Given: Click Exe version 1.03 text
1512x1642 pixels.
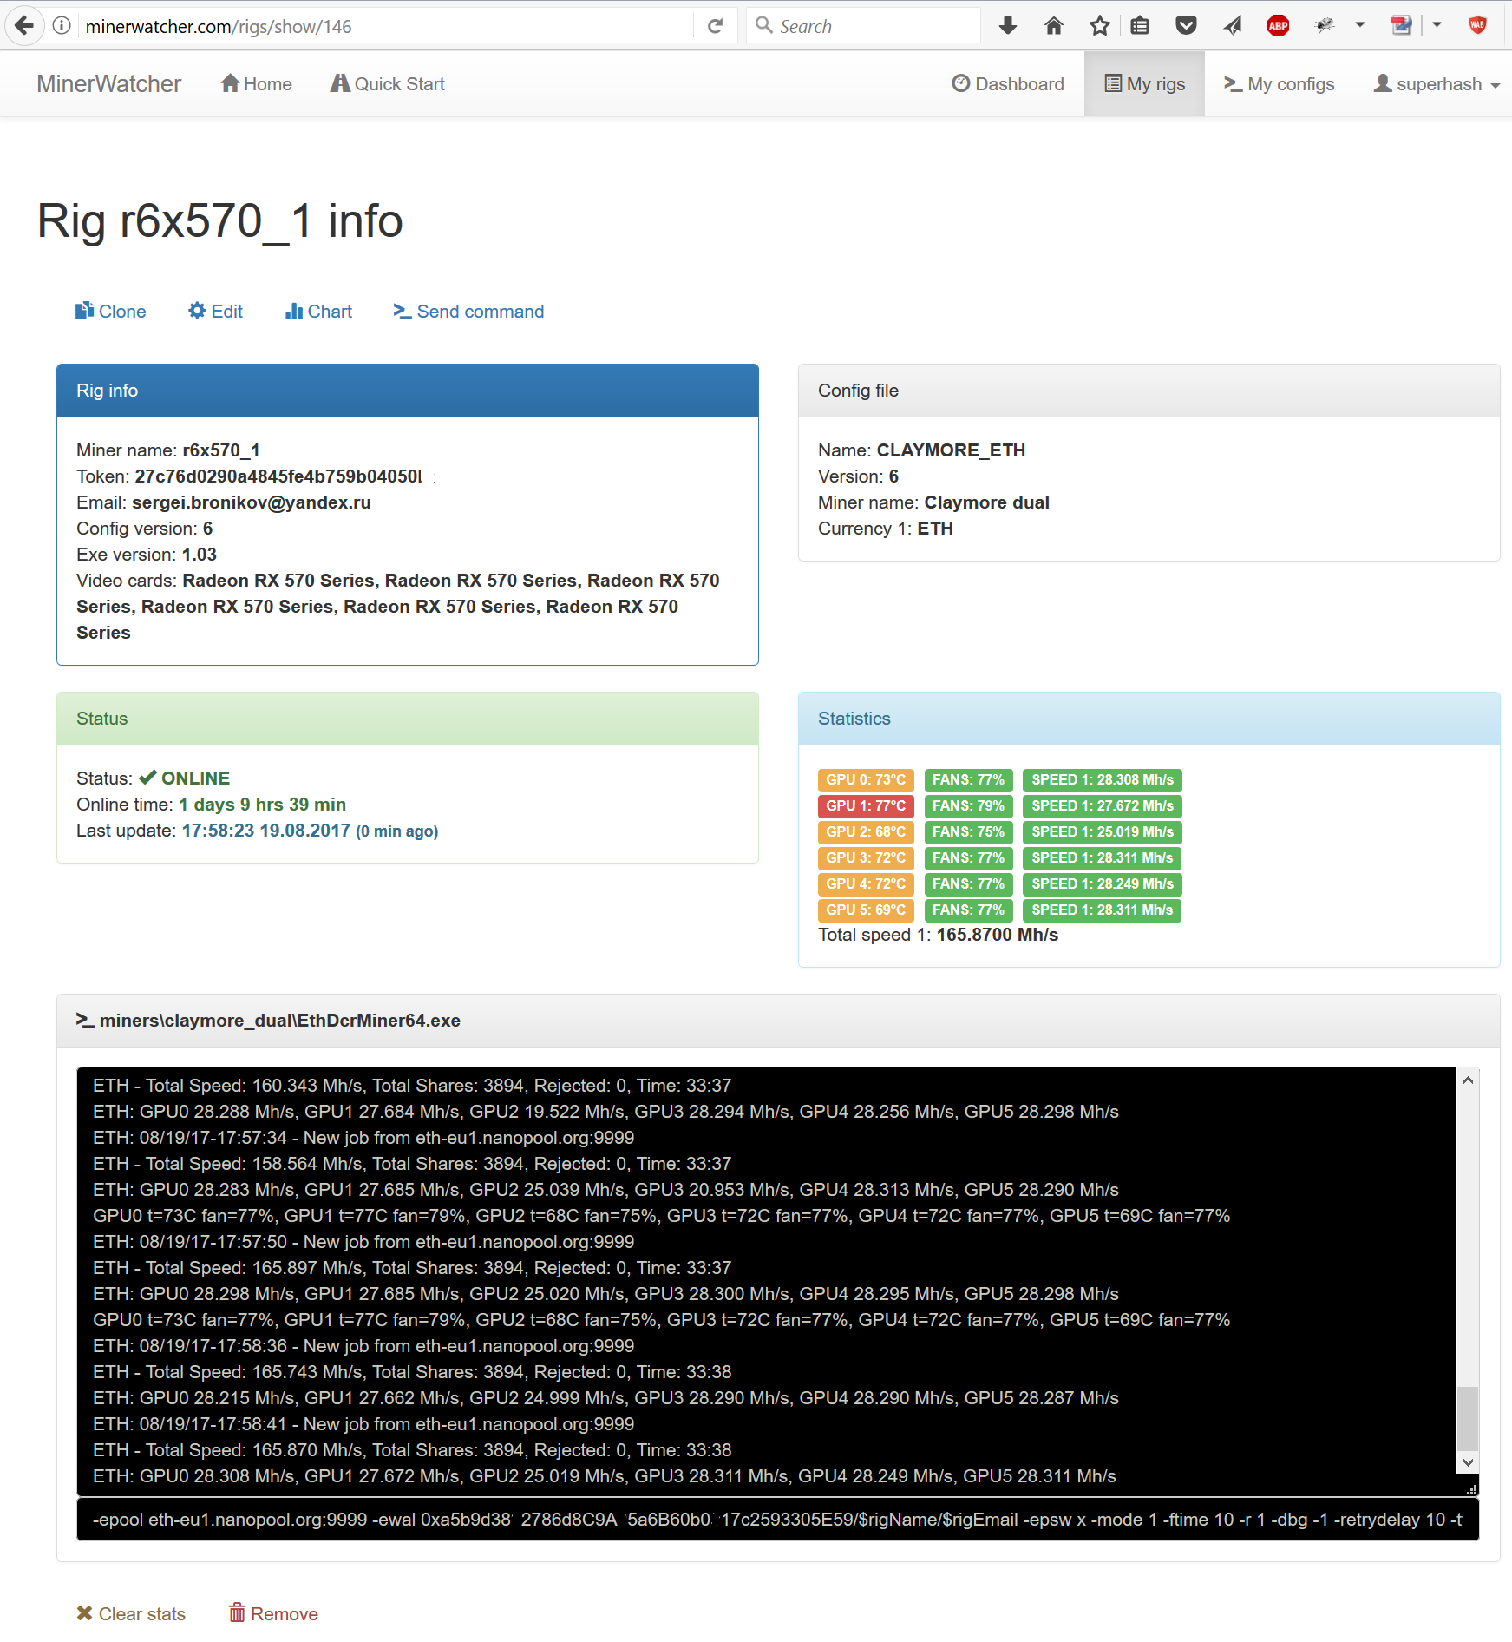Looking at the screenshot, I should coord(147,555).
